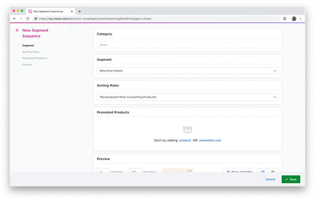
Task: Click the Cancel link
Action: 270,179
